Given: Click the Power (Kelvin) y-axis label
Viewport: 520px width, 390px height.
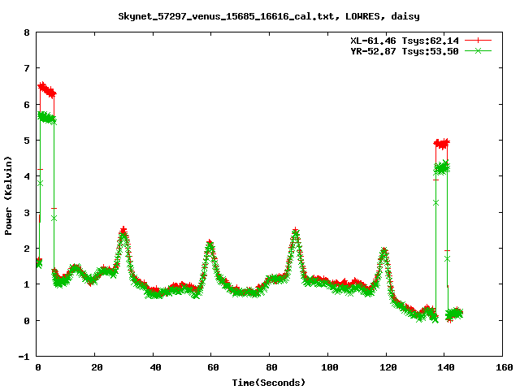Looking at the screenshot, I should pyautogui.click(x=8, y=196).
